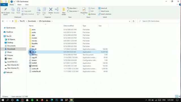Switch to the Home ribbon tab
The height and width of the screenshot is (102, 181).
[12, 5]
